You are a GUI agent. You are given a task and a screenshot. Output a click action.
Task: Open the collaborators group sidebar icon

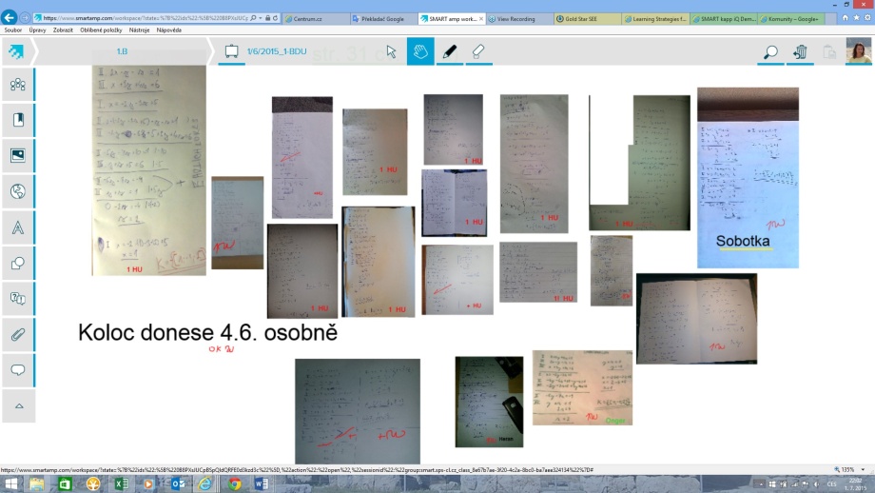(18, 85)
